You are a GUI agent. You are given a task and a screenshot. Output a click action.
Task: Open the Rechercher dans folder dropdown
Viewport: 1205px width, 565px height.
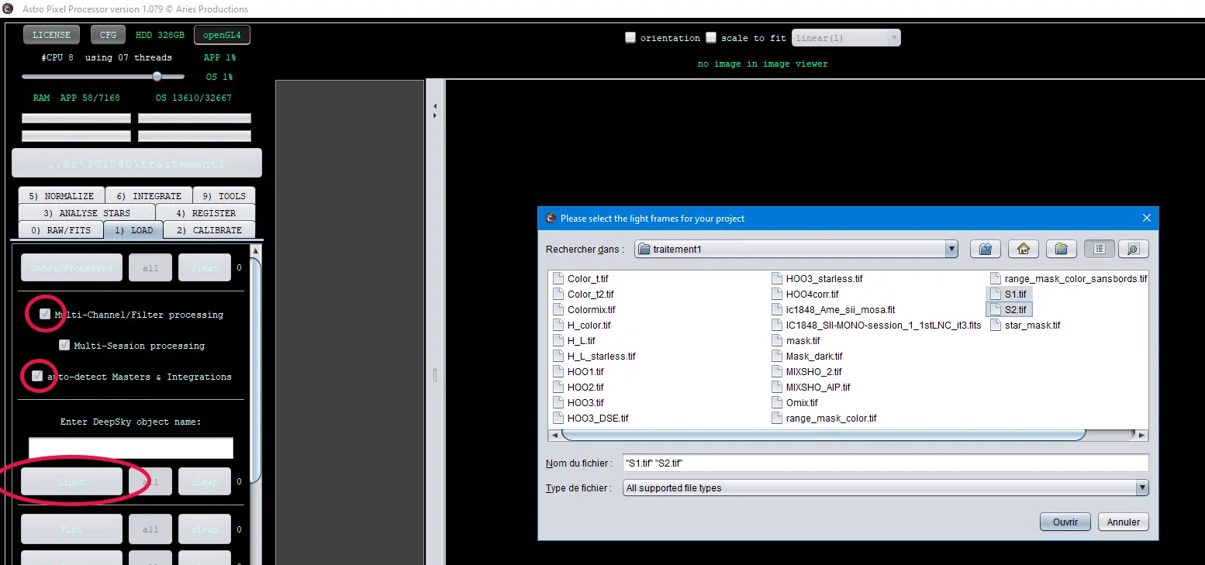[x=796, y=249]
